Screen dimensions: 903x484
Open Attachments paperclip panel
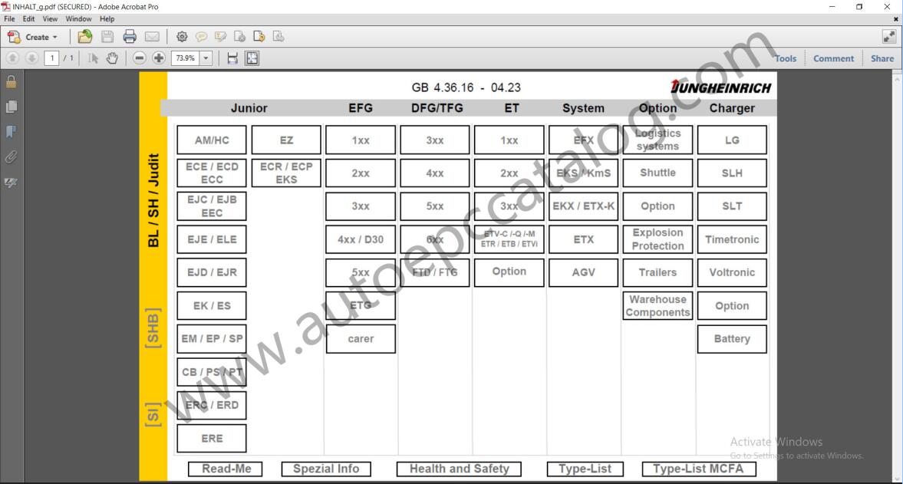[11, 157]
